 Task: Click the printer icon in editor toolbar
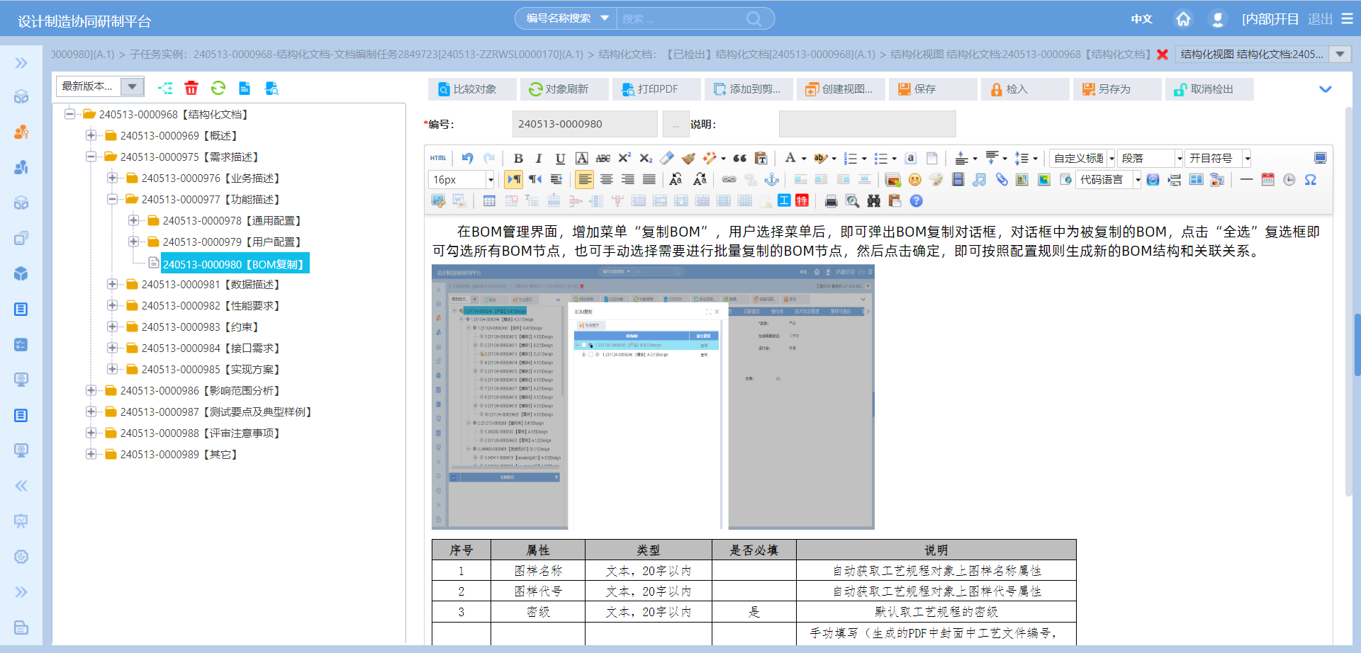point(831,201)
